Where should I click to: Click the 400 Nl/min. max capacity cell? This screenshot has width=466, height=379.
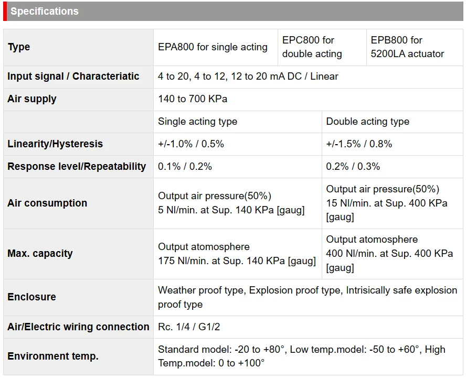coord(389,254)
